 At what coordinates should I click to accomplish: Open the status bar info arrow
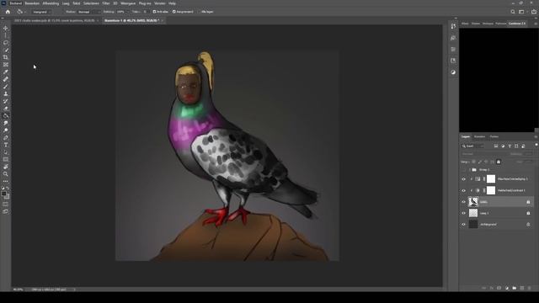(74, 290)
